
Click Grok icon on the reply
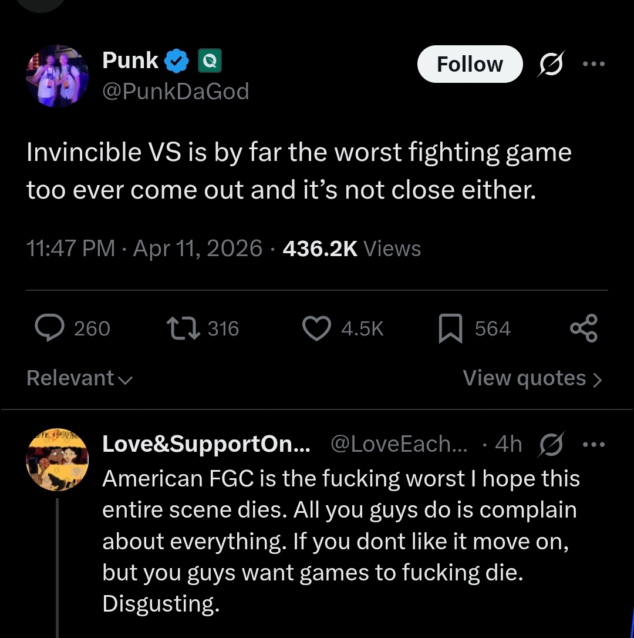click(551, 445)
